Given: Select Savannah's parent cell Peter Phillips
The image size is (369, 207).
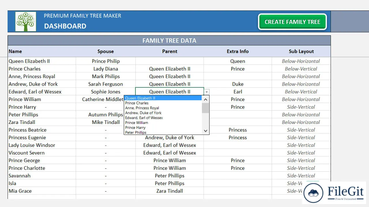Looking at the screenshot, I should click(170, 175).
